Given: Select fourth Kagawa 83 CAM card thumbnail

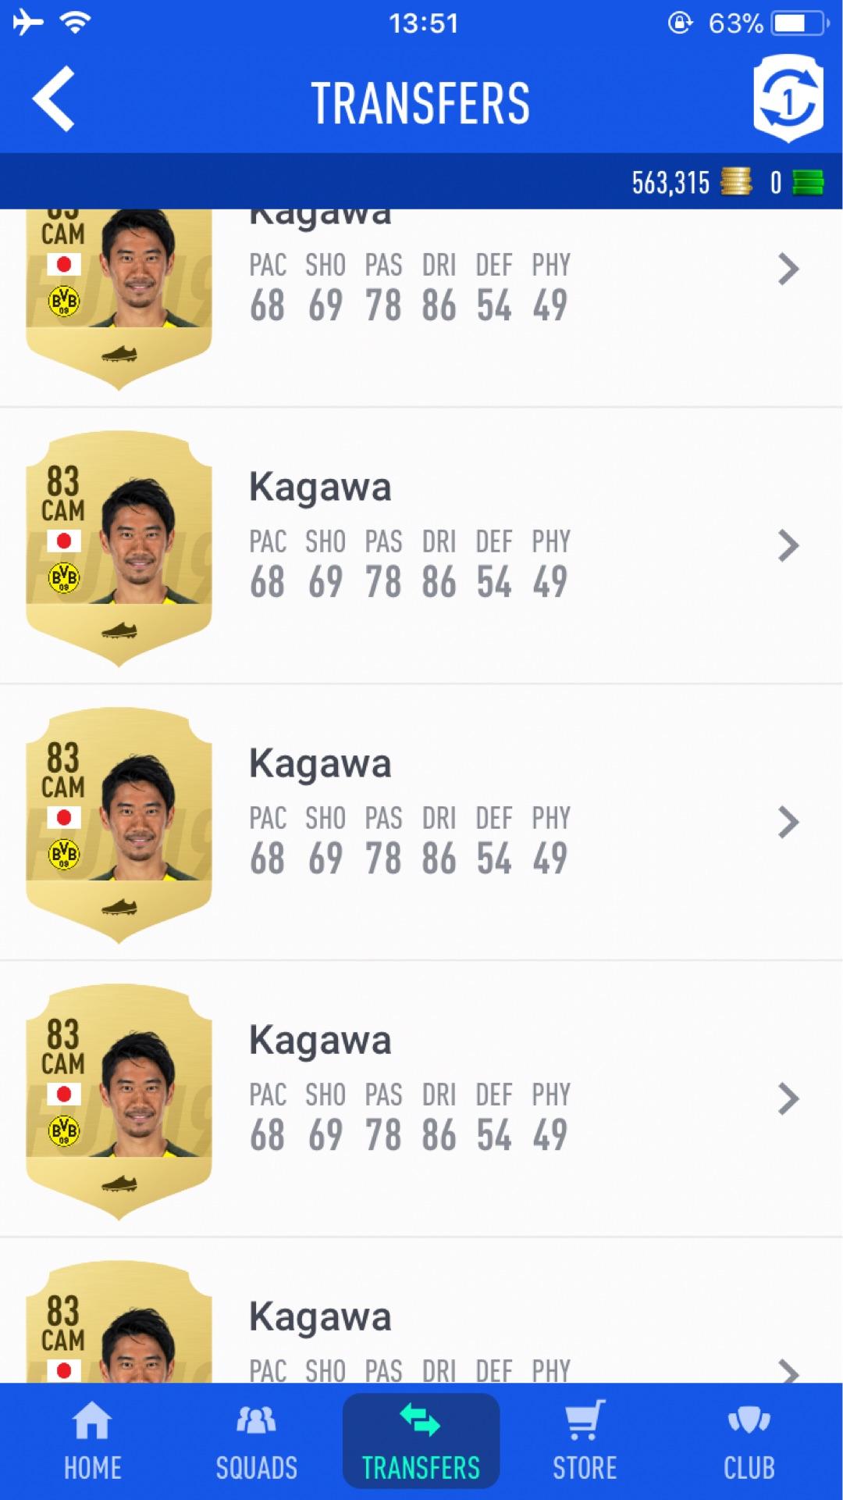Looking at the screenshot, I should (x=119, y=1102).
